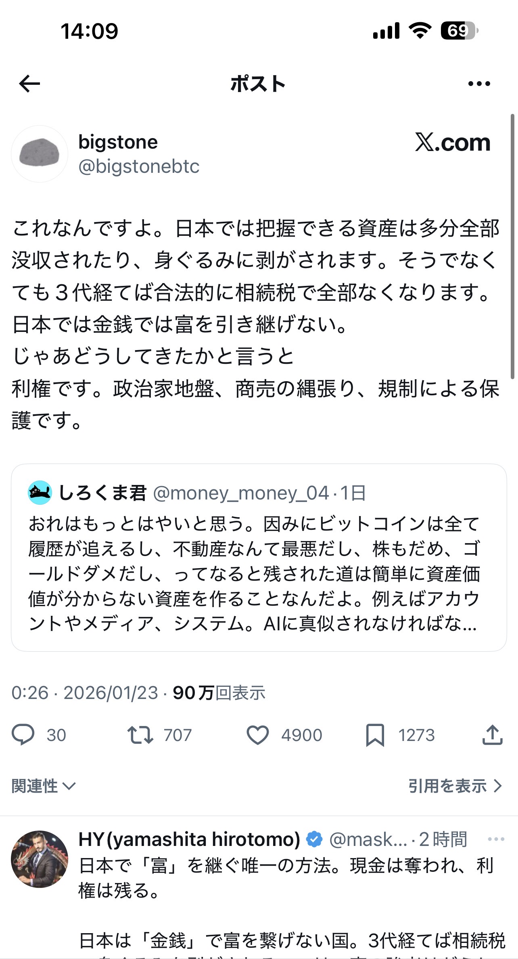518x959 pixels.
Task: Tap the scrollbar on the right edge
Action: 512,246
